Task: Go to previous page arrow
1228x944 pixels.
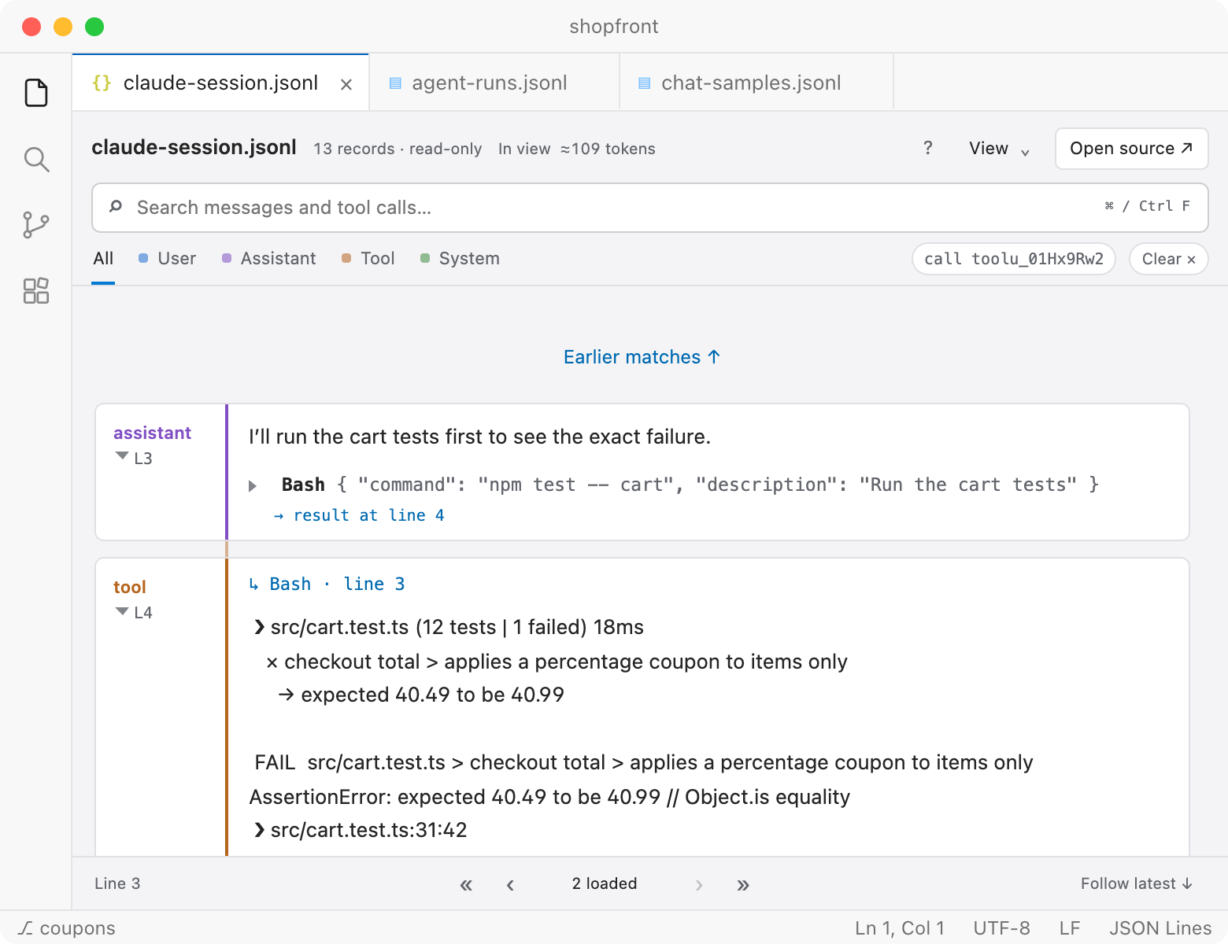Action: click(510, 885)
